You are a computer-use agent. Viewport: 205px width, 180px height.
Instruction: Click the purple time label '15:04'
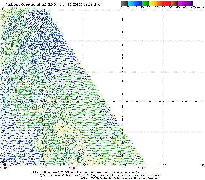(4, 168)
